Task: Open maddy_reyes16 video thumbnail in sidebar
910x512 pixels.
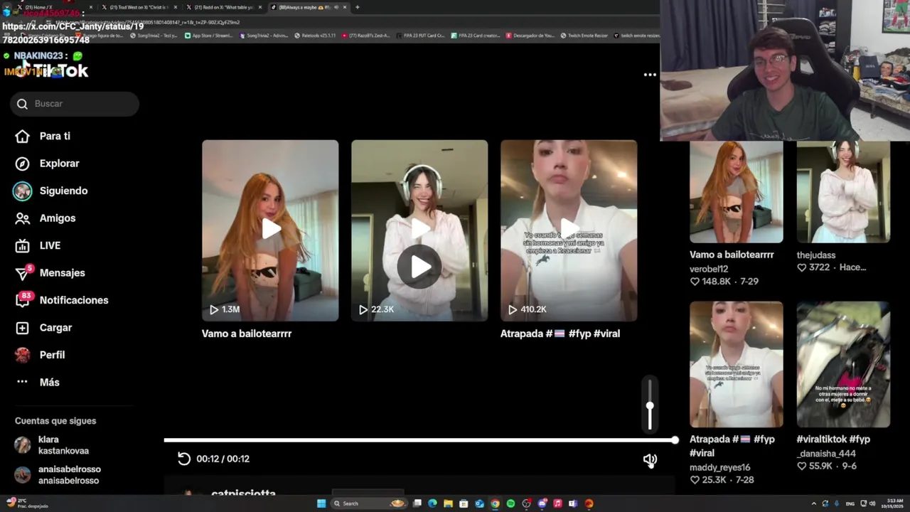Action: tap(737, 364)
